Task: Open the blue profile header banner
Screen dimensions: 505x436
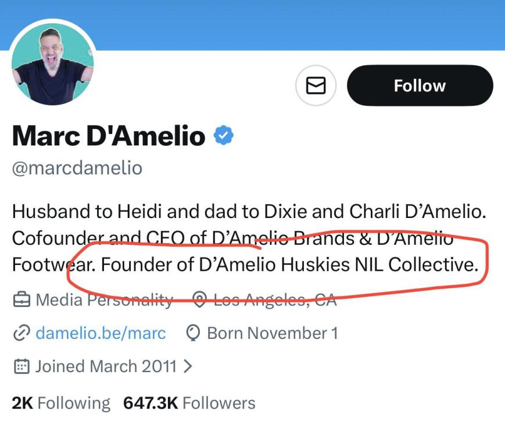Action: (x=291, y=23)
